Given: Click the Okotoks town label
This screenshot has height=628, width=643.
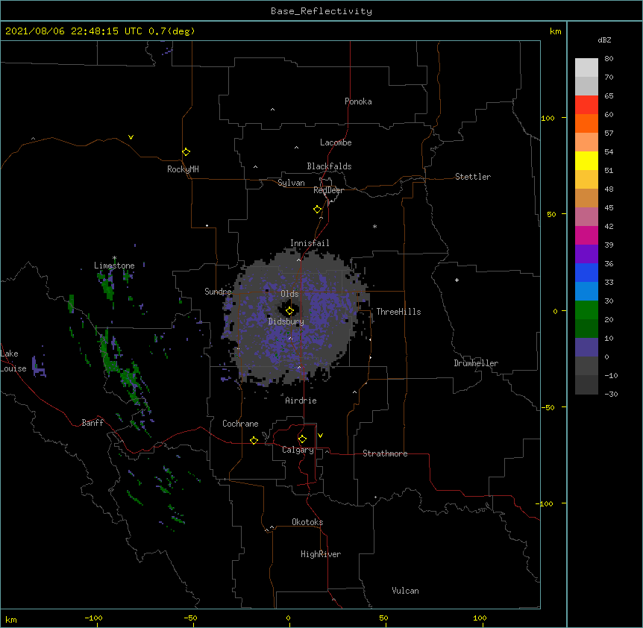Looking at the screenshot, I should click(x=307, y=522).
